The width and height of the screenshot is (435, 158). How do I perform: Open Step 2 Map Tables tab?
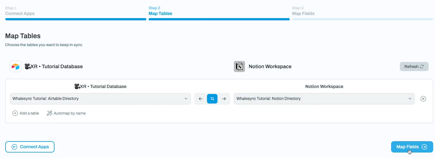(160, 11)
